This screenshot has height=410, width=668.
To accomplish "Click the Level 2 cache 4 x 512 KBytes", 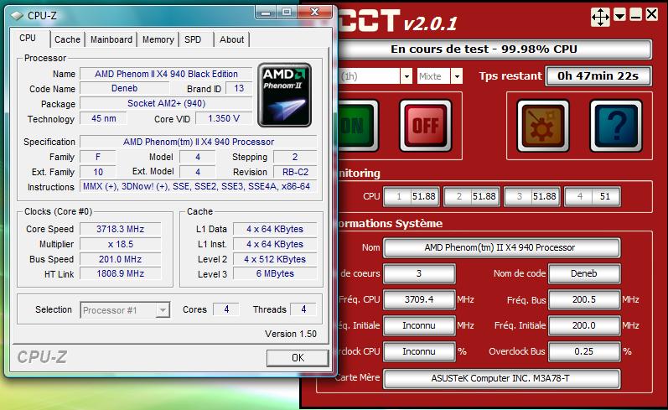I will click(275, 259).
